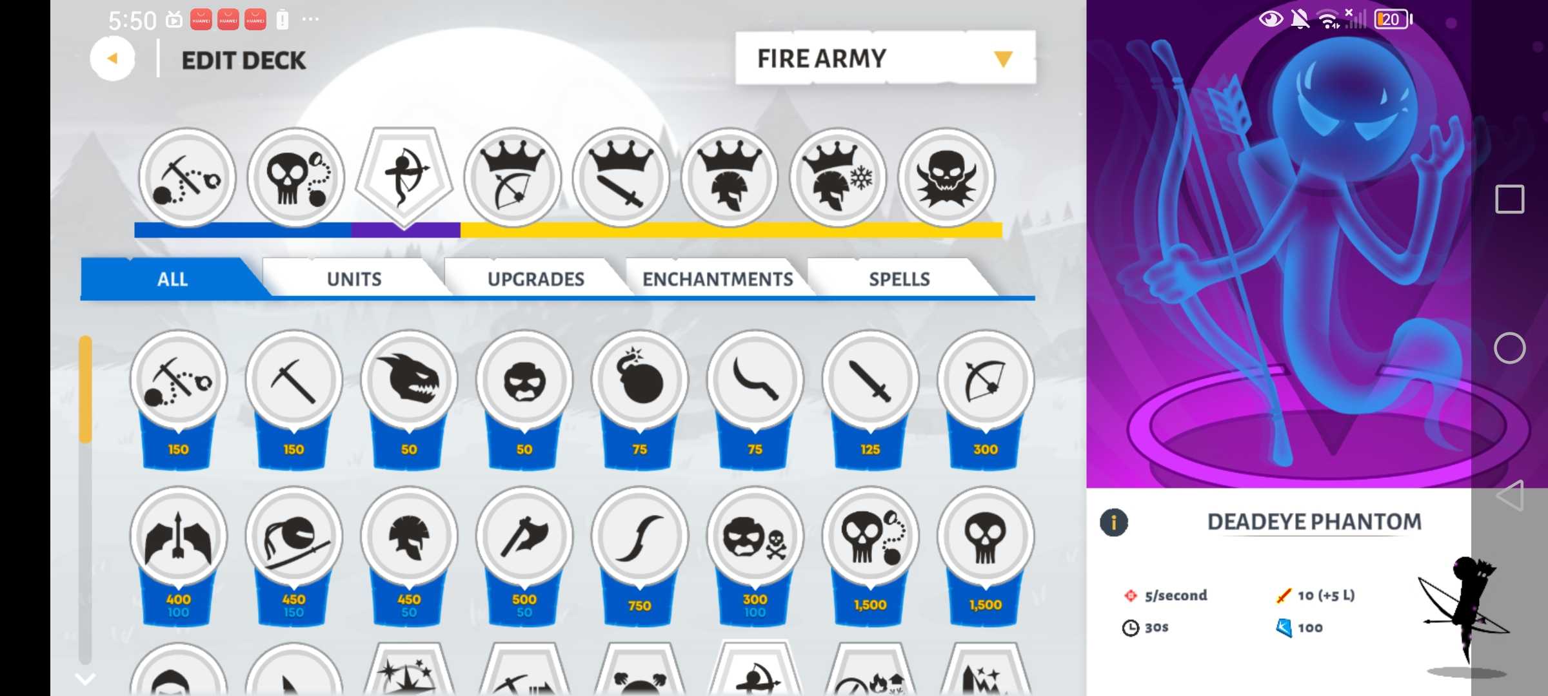
Task: Pick the winged arrow card costing 400
Action: click(179, 556)
